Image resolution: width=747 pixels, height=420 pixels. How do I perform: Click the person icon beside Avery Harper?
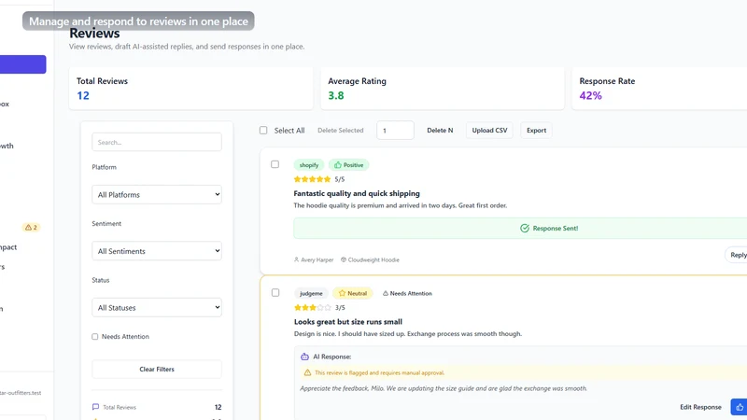296,260
